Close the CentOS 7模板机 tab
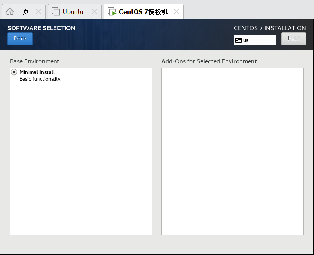Screen dimensions: 314x255 (x=176, y=12)
